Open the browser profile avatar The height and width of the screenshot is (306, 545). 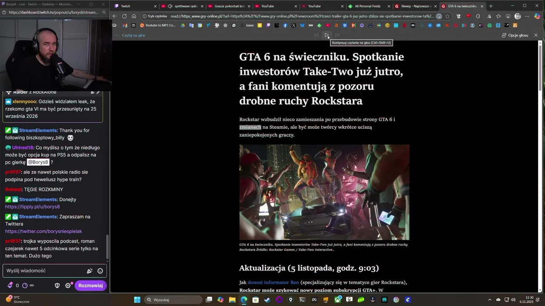(518, 16)
